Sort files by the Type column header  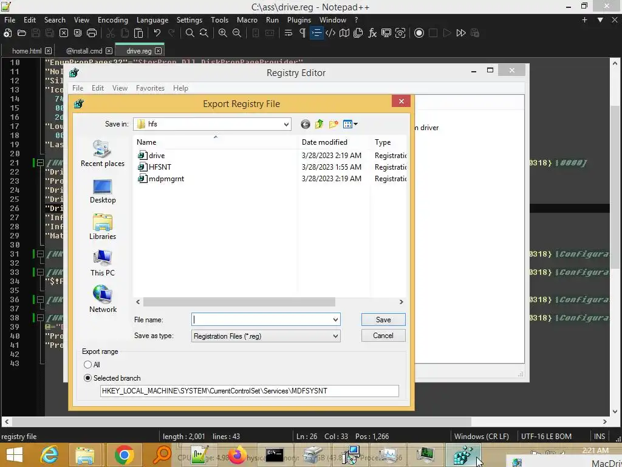389,142
